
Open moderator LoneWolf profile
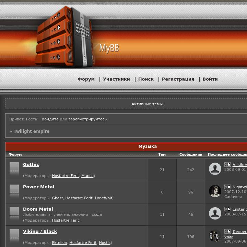[x=104, y=198]
